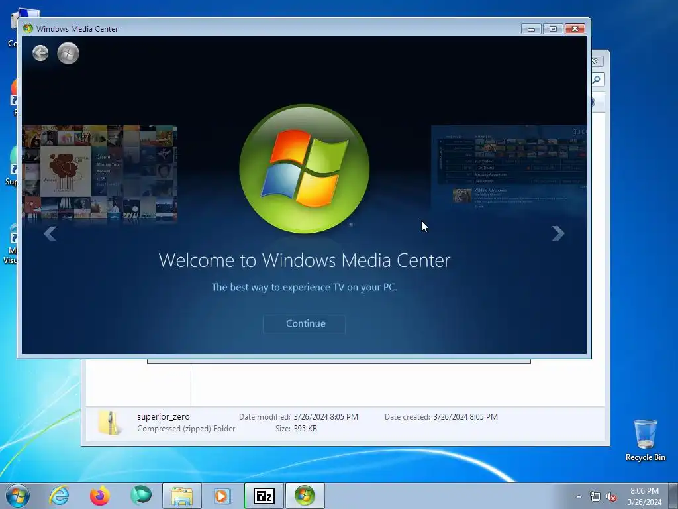Click the Show Desktop strip beside the clock

pos(673,496)
